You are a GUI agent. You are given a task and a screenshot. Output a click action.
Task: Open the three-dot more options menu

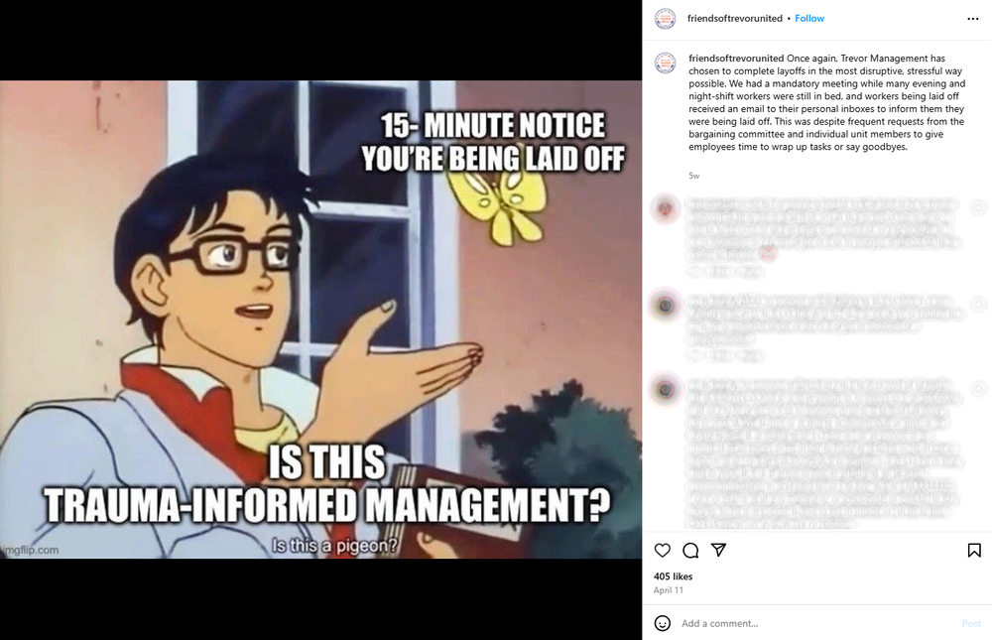(x=973, y=19)
